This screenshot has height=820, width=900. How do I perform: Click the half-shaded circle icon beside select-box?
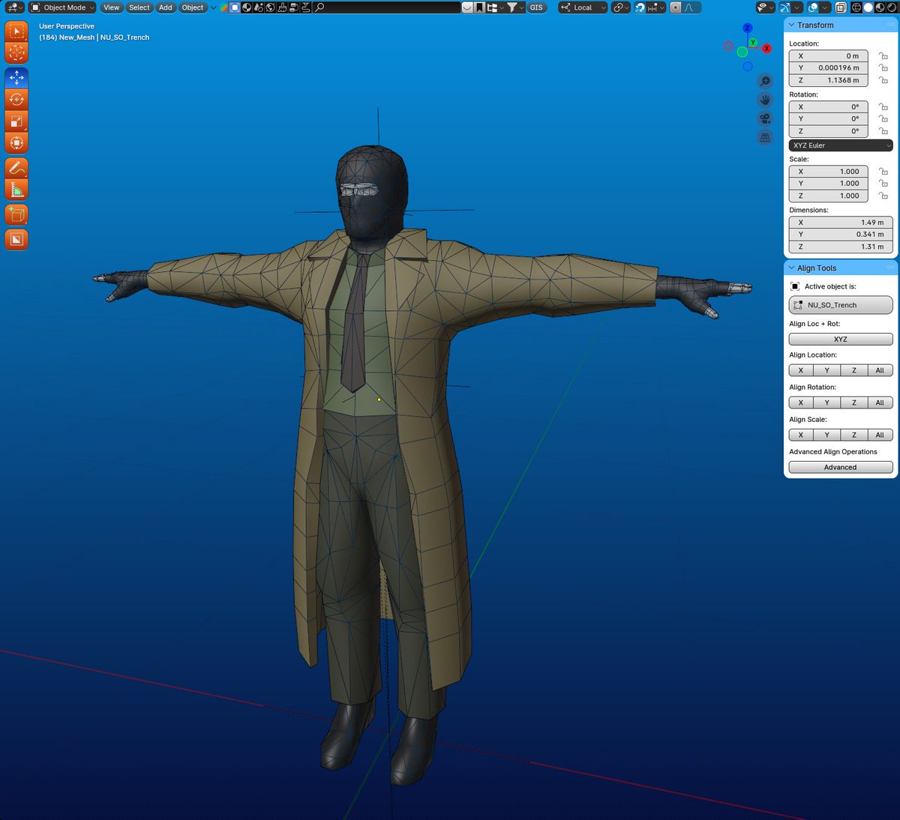point(247,7)
